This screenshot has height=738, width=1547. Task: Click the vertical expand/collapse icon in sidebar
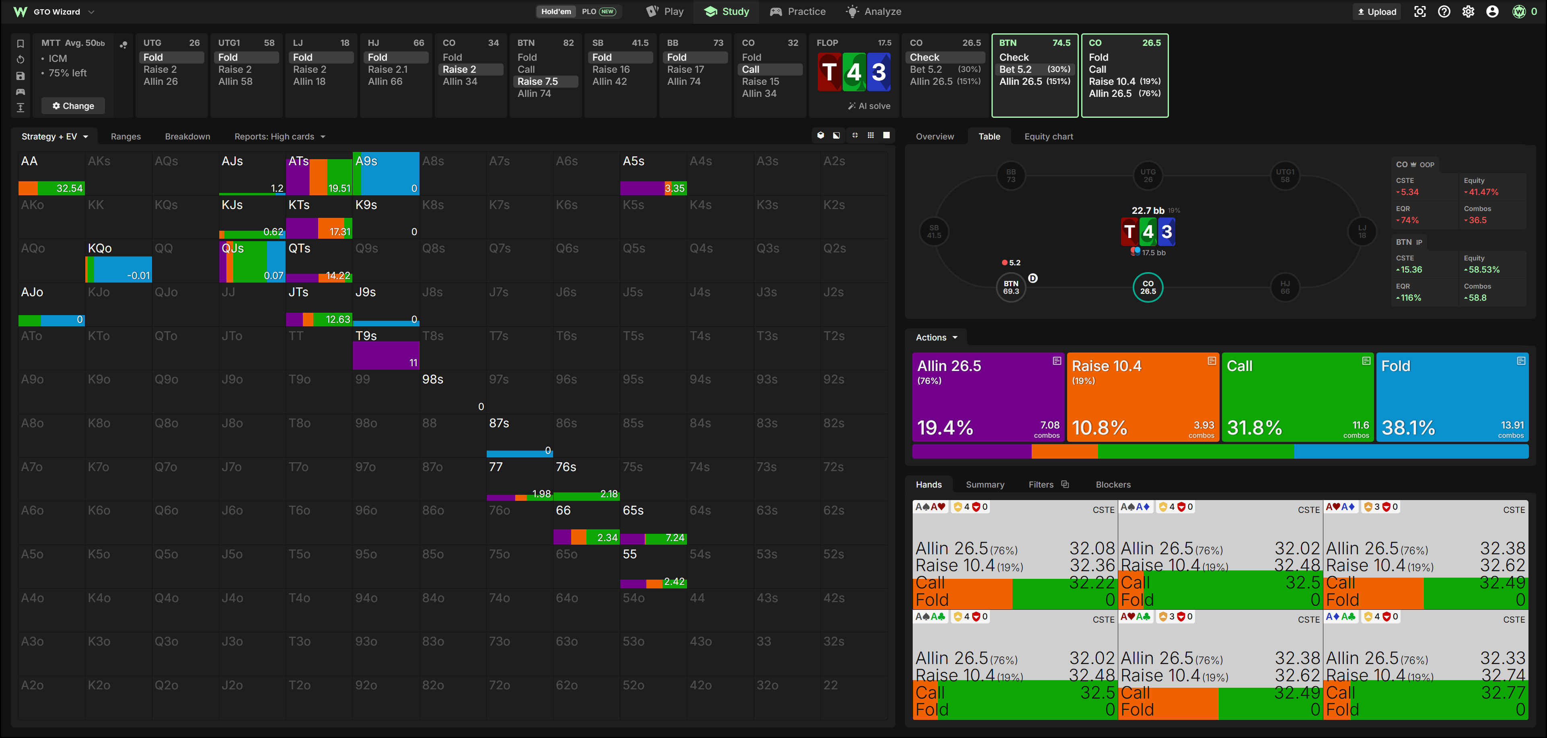21,107
